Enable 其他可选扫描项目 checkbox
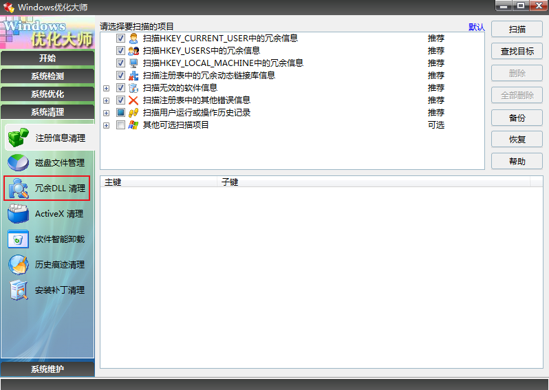The height and width of the screenshot is (390, 549). point(121,125)
